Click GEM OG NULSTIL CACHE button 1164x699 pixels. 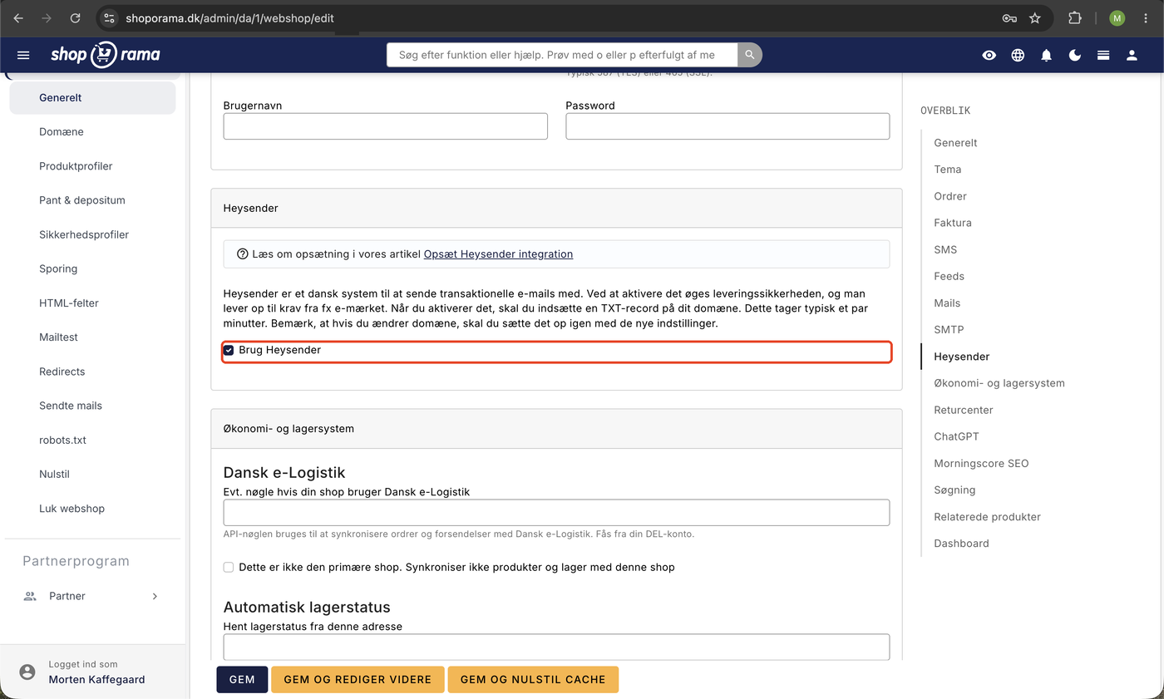pos(533,679)
